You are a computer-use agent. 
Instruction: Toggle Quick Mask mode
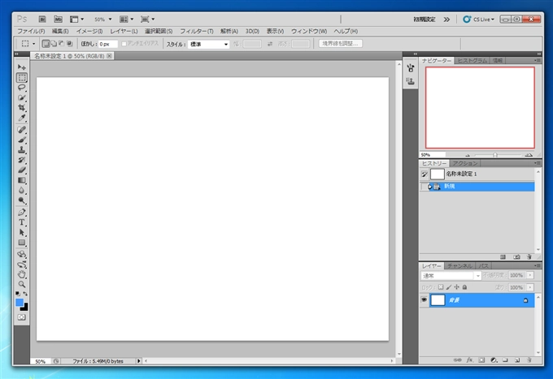click(22, 317)
